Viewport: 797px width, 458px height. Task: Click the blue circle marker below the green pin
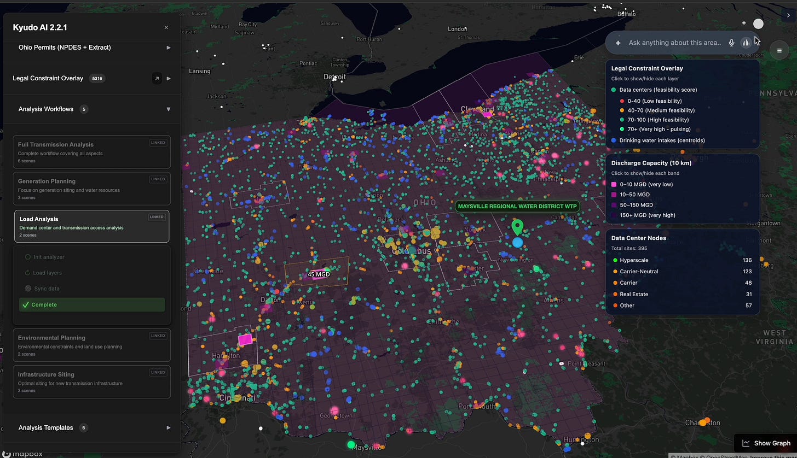pos(517,242)
